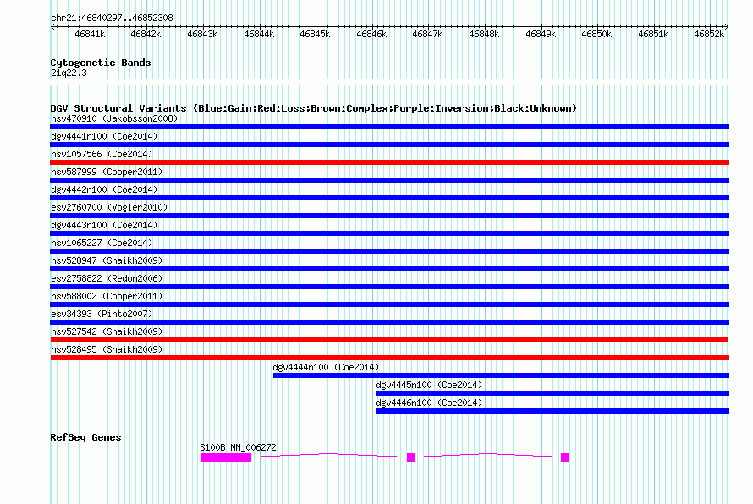The height and width of the screenshot is (504, 753).
Task: Click the dgv4443n100 (Coe2014) label
Action: pyautogui.click(x=104, y=225)
